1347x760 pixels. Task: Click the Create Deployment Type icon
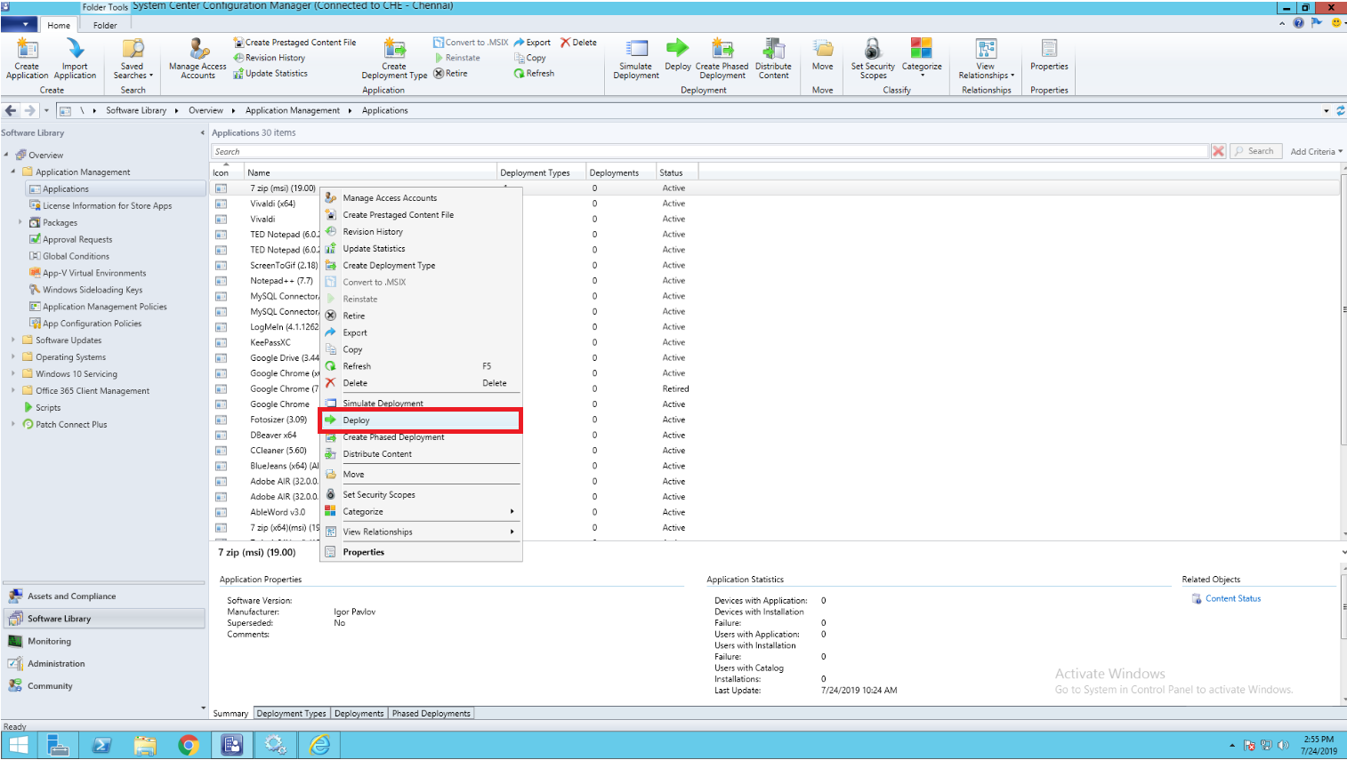coord(392,60)
